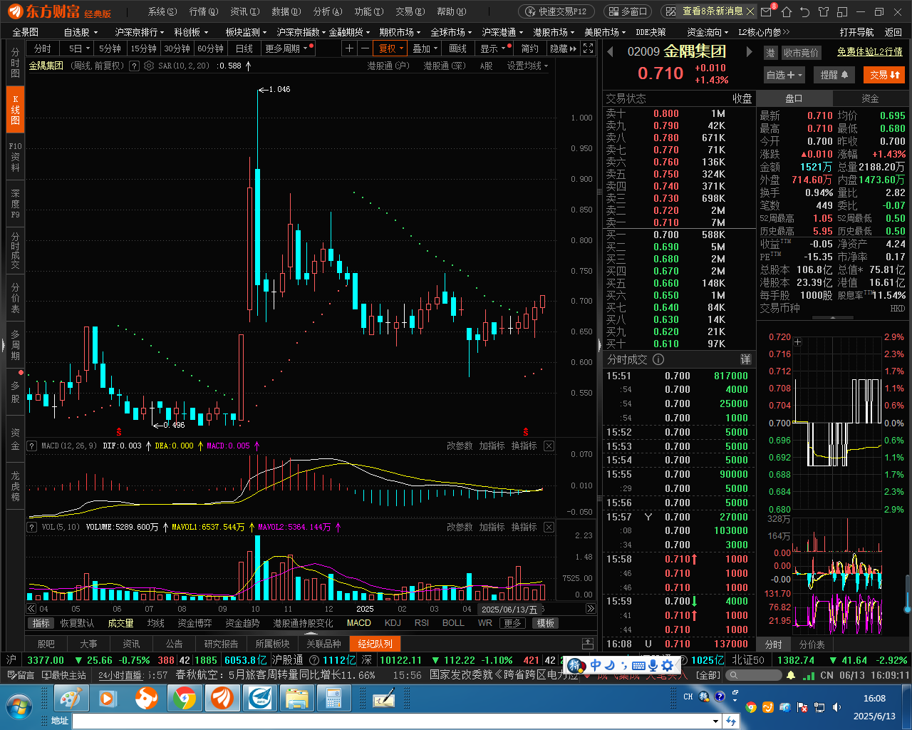
Task: Click 分时成交 info circle icon
Action: [658, 359]
